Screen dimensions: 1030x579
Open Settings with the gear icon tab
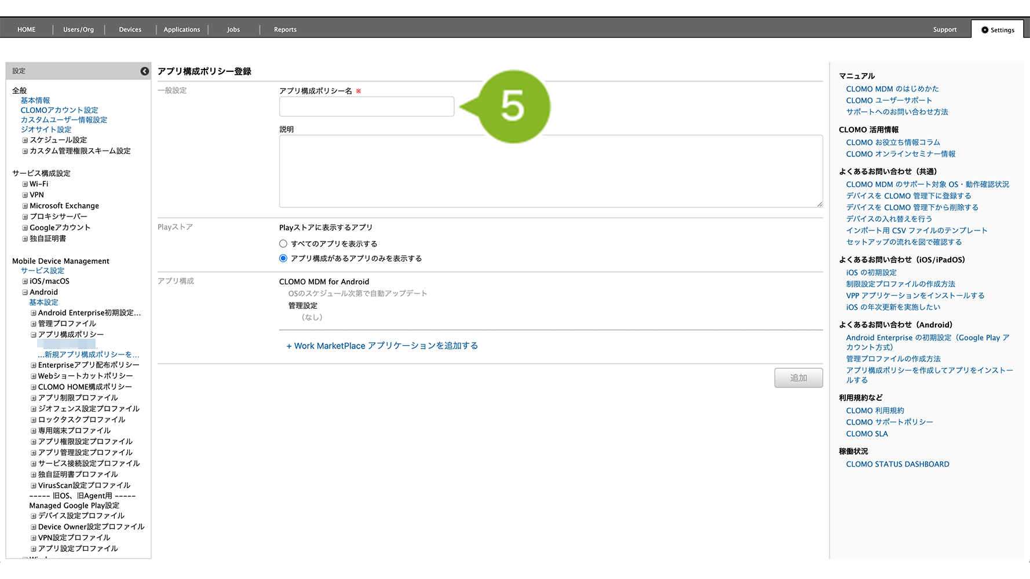point(998,30)
